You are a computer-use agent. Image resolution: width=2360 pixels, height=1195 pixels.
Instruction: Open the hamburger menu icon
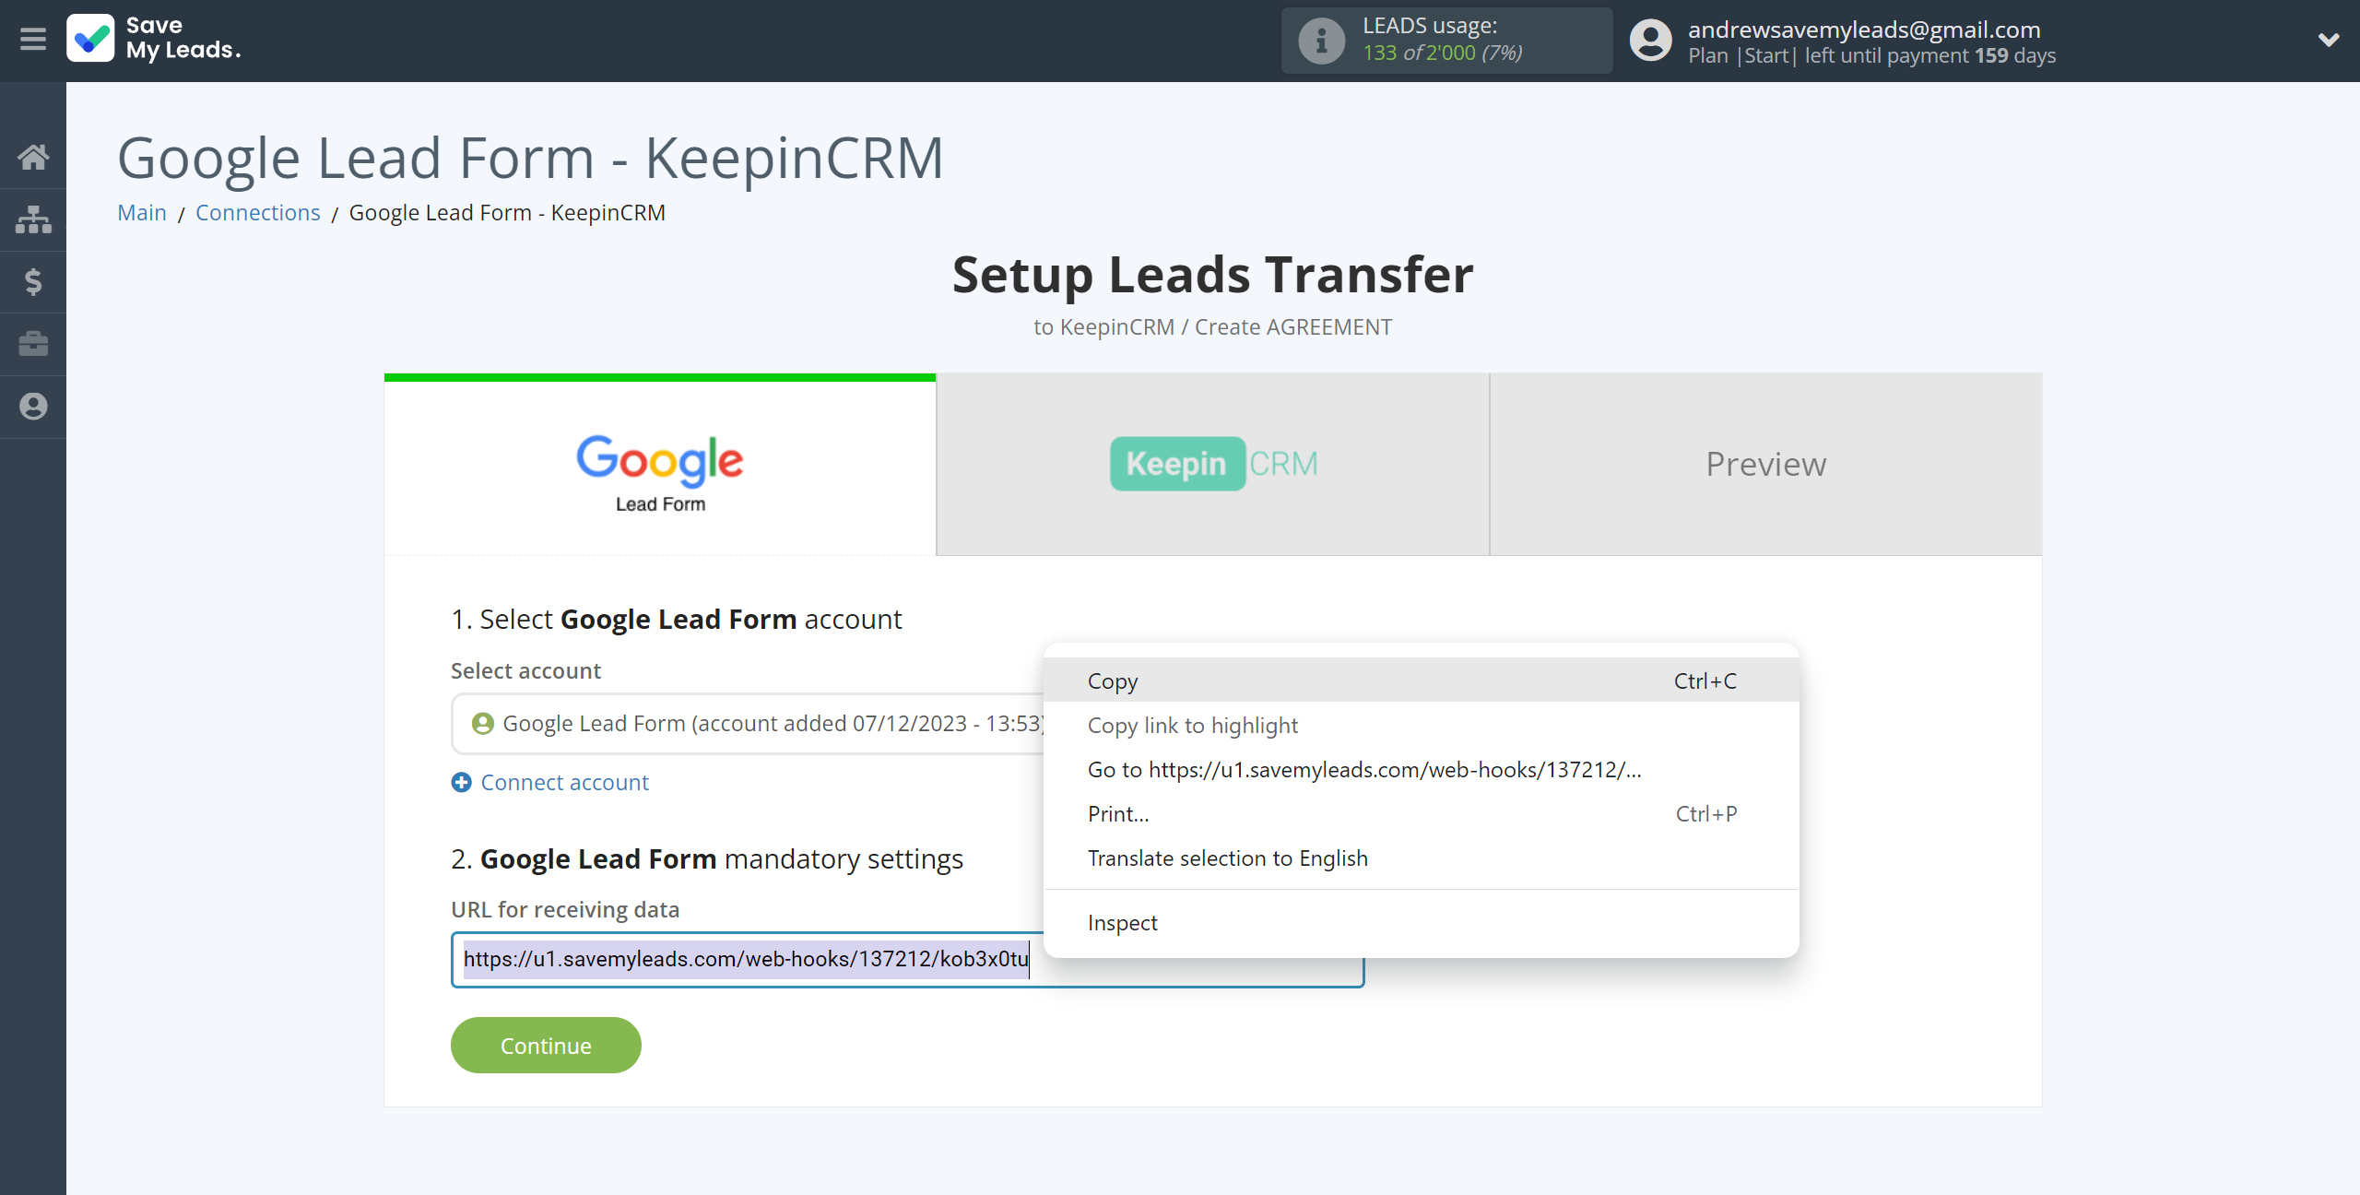[x=33, y=39]
